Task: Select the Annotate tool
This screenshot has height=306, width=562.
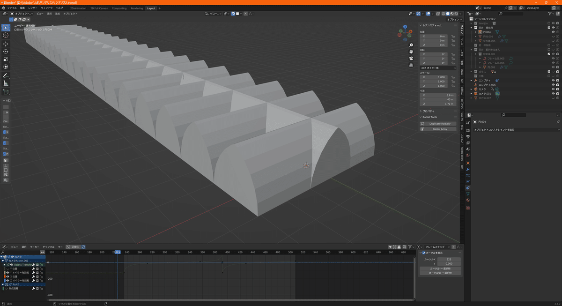Action: point(6,75)
